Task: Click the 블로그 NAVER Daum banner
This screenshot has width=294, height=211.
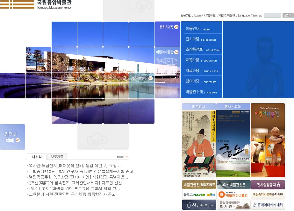Action: 198,194
